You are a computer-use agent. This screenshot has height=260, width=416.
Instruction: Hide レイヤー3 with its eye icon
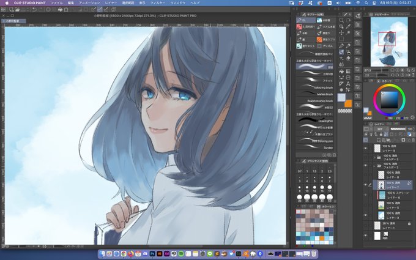point(366,215)
